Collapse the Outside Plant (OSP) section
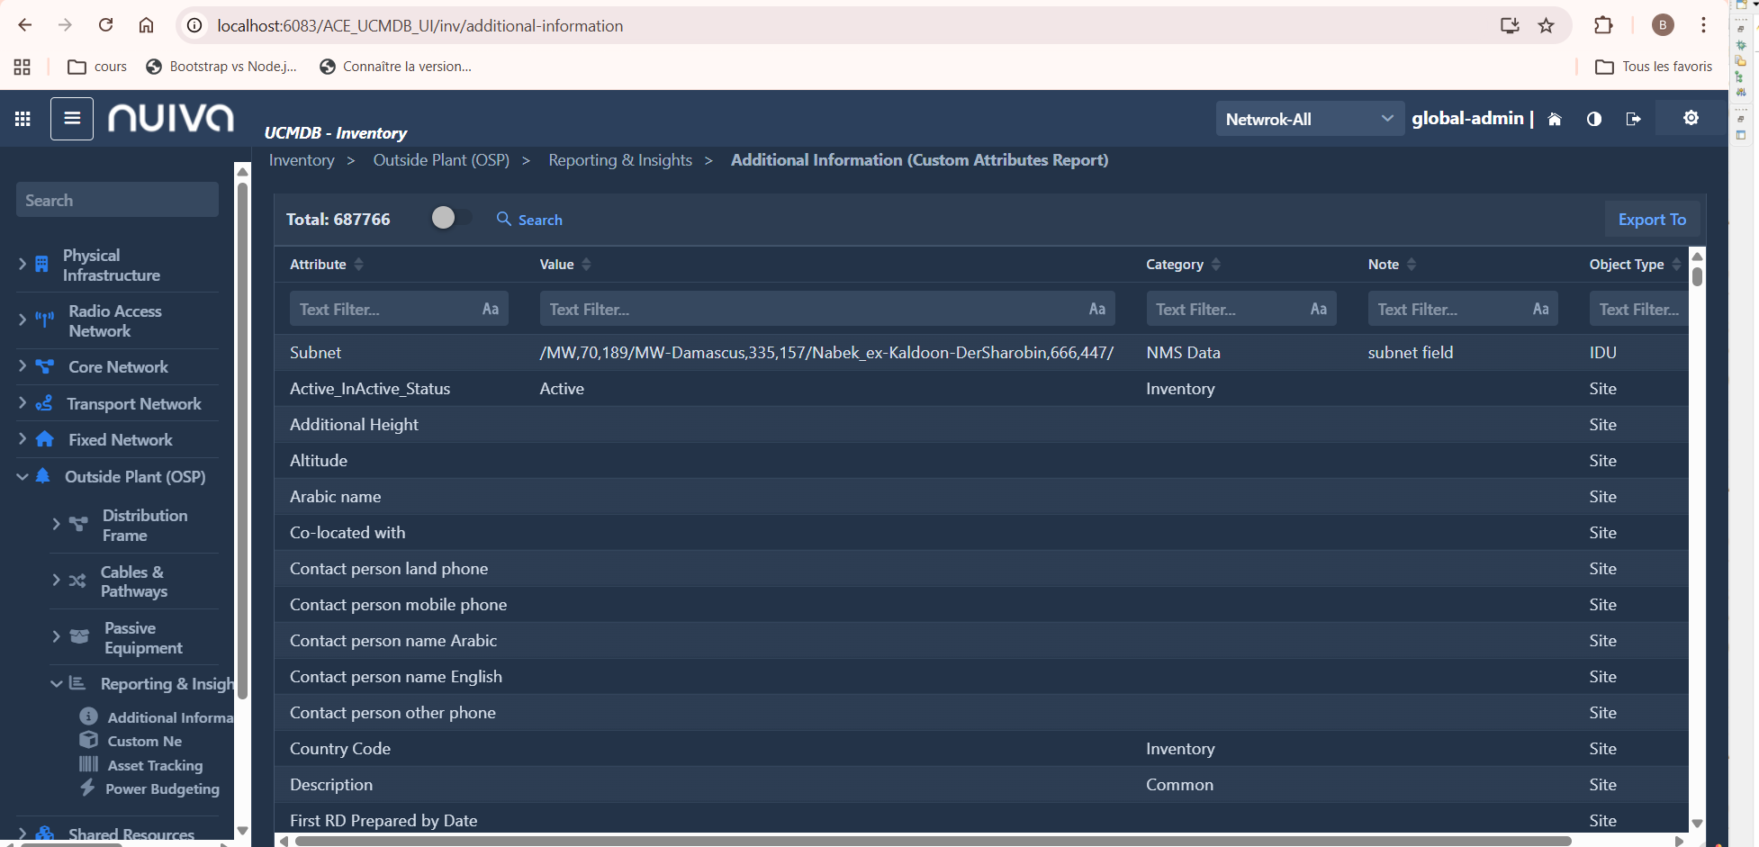Screen dimensions: 1759x847 coord(23,476)
